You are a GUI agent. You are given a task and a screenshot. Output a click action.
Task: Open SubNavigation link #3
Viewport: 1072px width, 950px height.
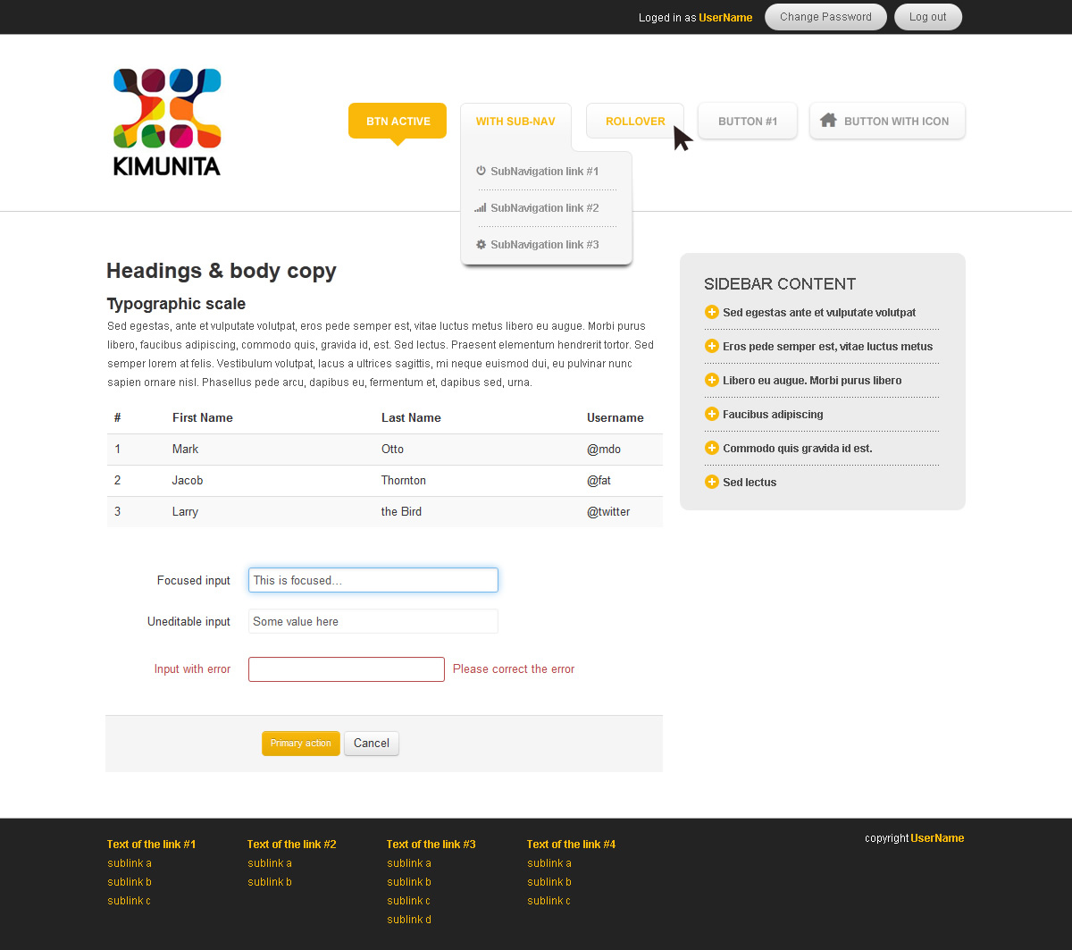[544, 244]
